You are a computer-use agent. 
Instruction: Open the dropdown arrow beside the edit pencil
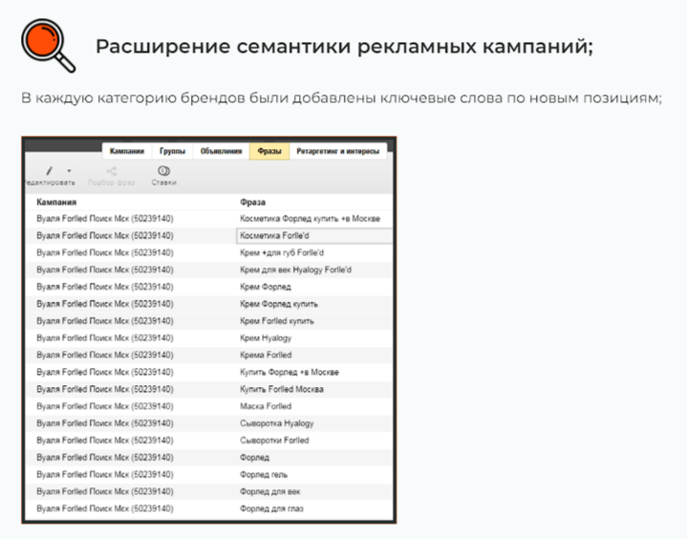tap(69, 171)
